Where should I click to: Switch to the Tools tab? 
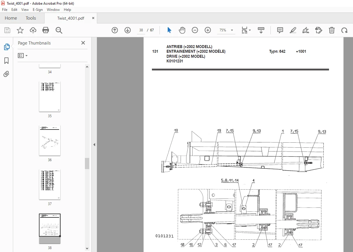[31, 18]
